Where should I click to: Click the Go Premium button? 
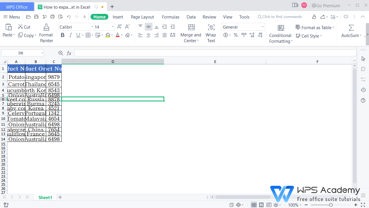point(326,5)
